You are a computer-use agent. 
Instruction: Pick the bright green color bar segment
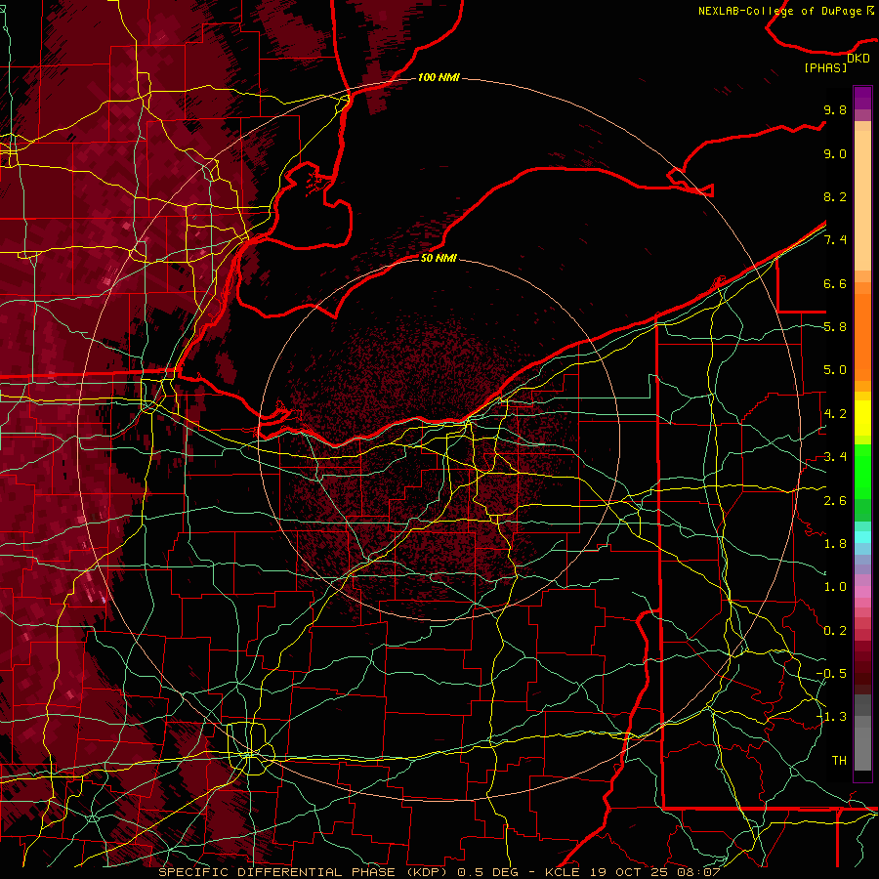pyautogui.click(x=862, y=473)
